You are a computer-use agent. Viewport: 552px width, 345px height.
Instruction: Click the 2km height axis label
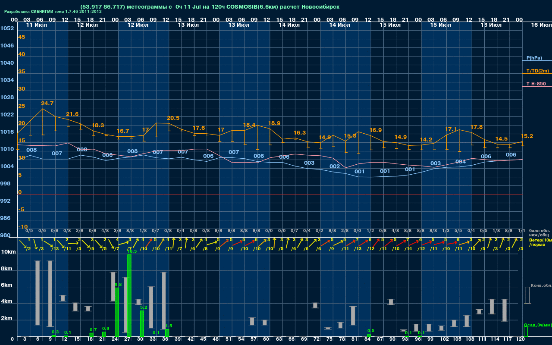[6, 319]
